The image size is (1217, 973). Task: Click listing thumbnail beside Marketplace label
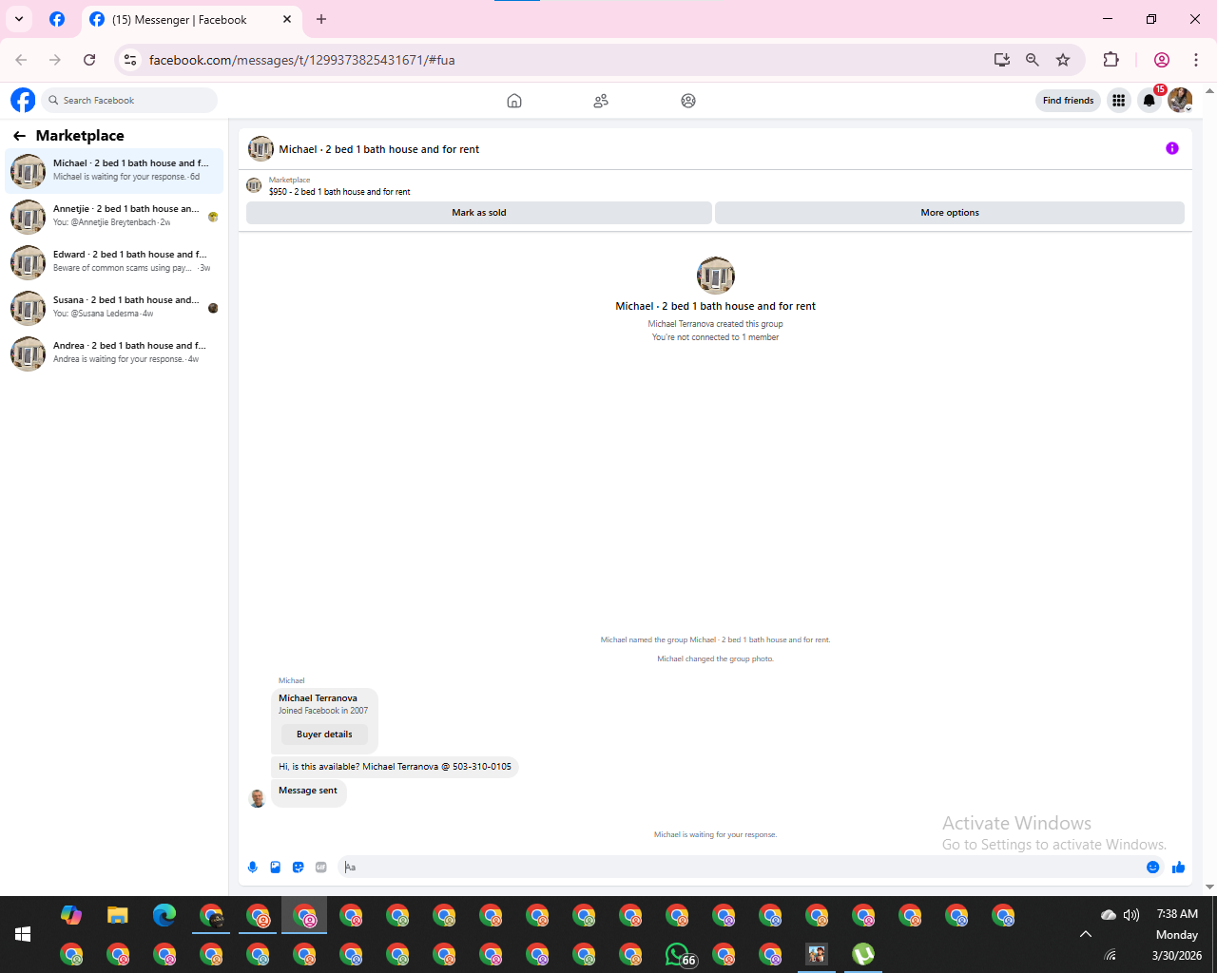point(254,185)
